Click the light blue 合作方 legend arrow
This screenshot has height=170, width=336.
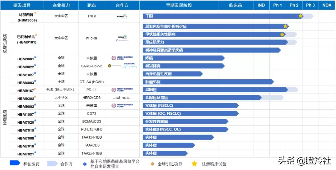pos(53,163)
